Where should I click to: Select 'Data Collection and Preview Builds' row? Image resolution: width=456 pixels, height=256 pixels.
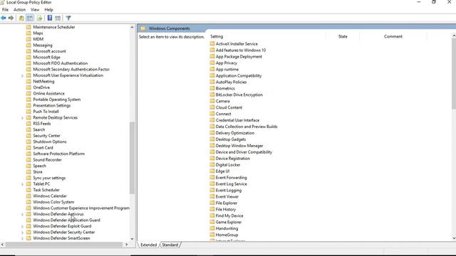[247, 127]
